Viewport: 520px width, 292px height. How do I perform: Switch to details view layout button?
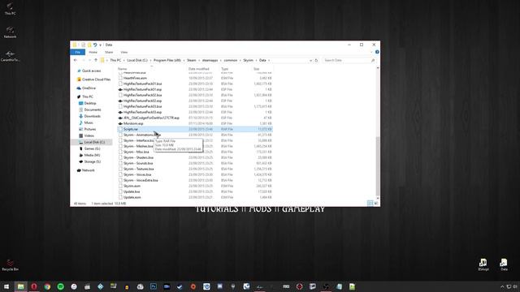click(370, 204)
